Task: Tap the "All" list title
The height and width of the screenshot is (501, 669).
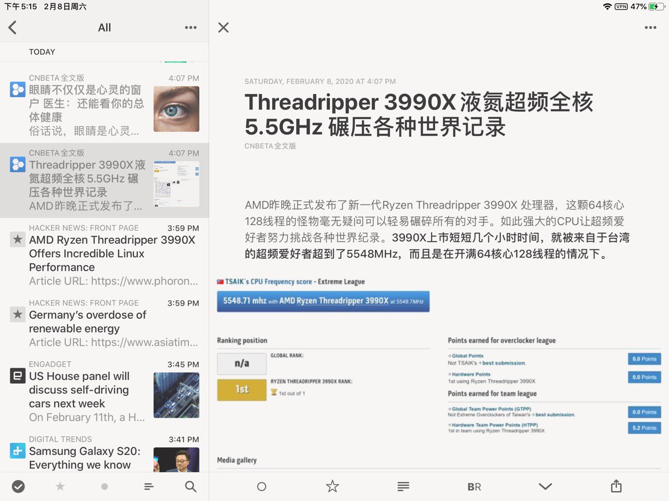Action: (x=105, y=28)
